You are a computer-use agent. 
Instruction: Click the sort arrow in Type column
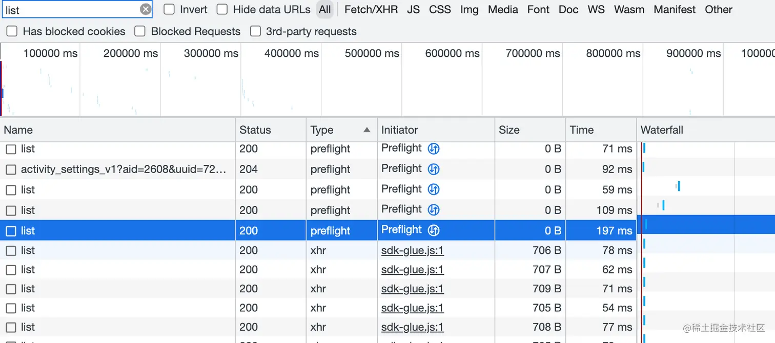pos(366,130)
